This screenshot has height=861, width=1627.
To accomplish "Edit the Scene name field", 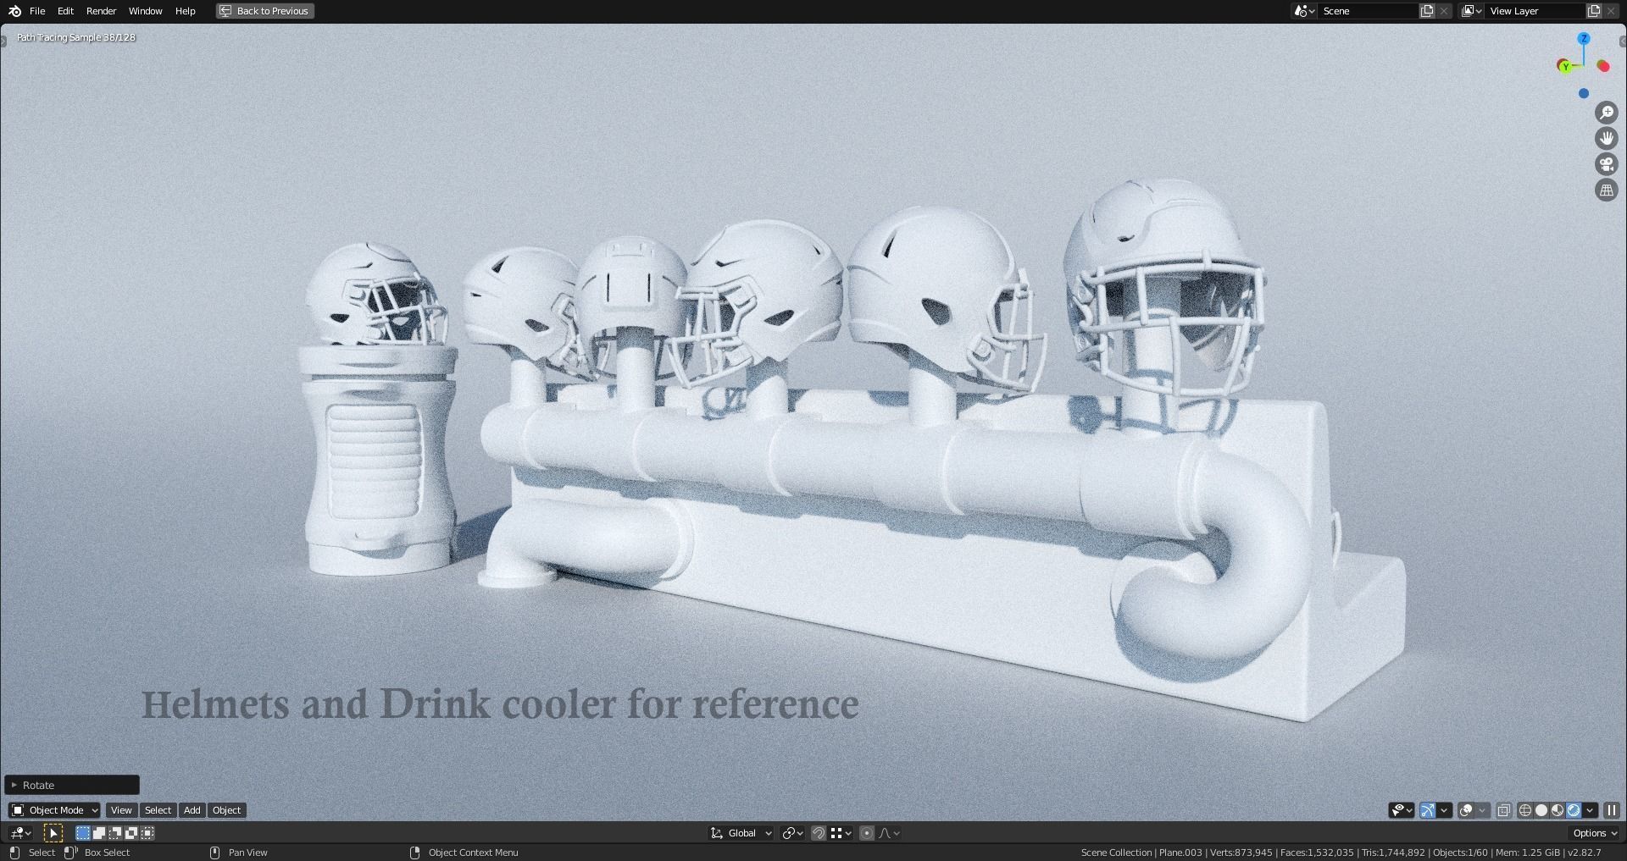I will pos(1368,11).
